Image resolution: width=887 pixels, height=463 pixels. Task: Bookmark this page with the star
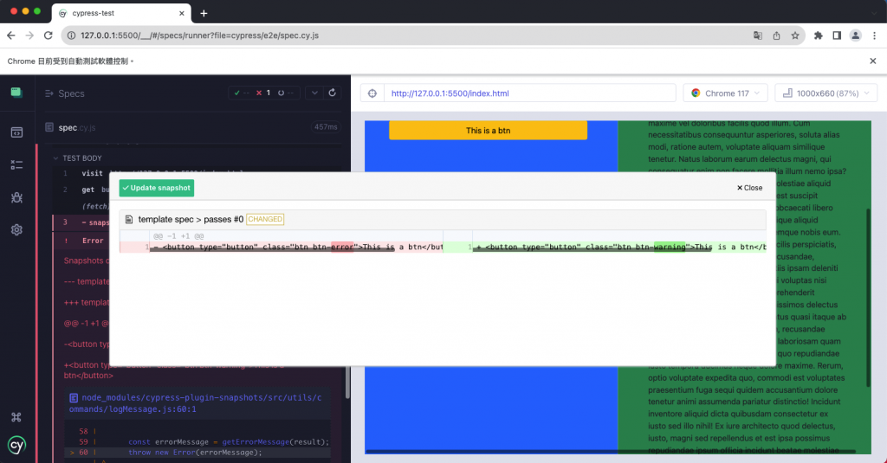[795, 35]
